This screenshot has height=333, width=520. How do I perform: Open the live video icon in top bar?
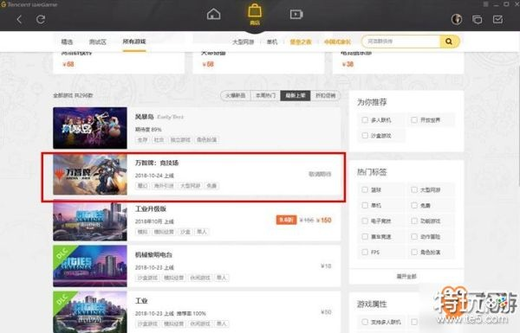pyautogui.click(x=296, y=14)
